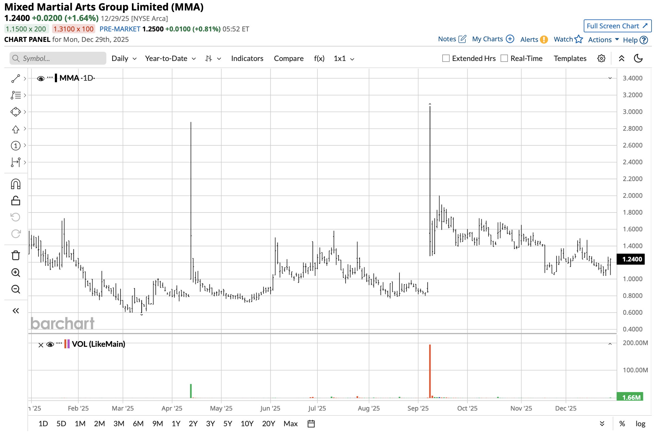Select the trend line drawing tool
The width and height of the screenshot is (654, 433).
pos(15,79)
